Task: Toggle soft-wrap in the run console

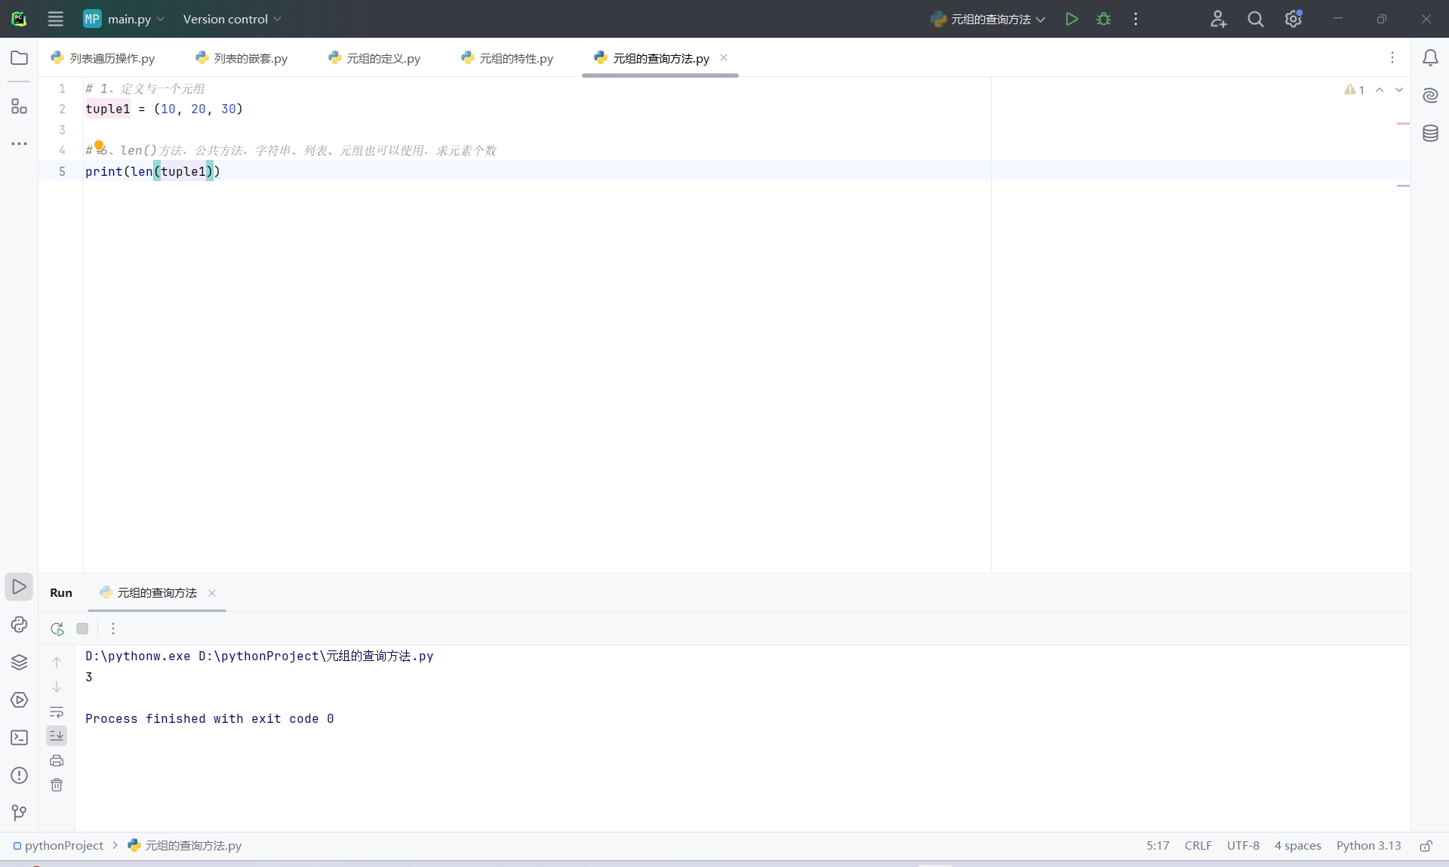Action: [57, 712]
